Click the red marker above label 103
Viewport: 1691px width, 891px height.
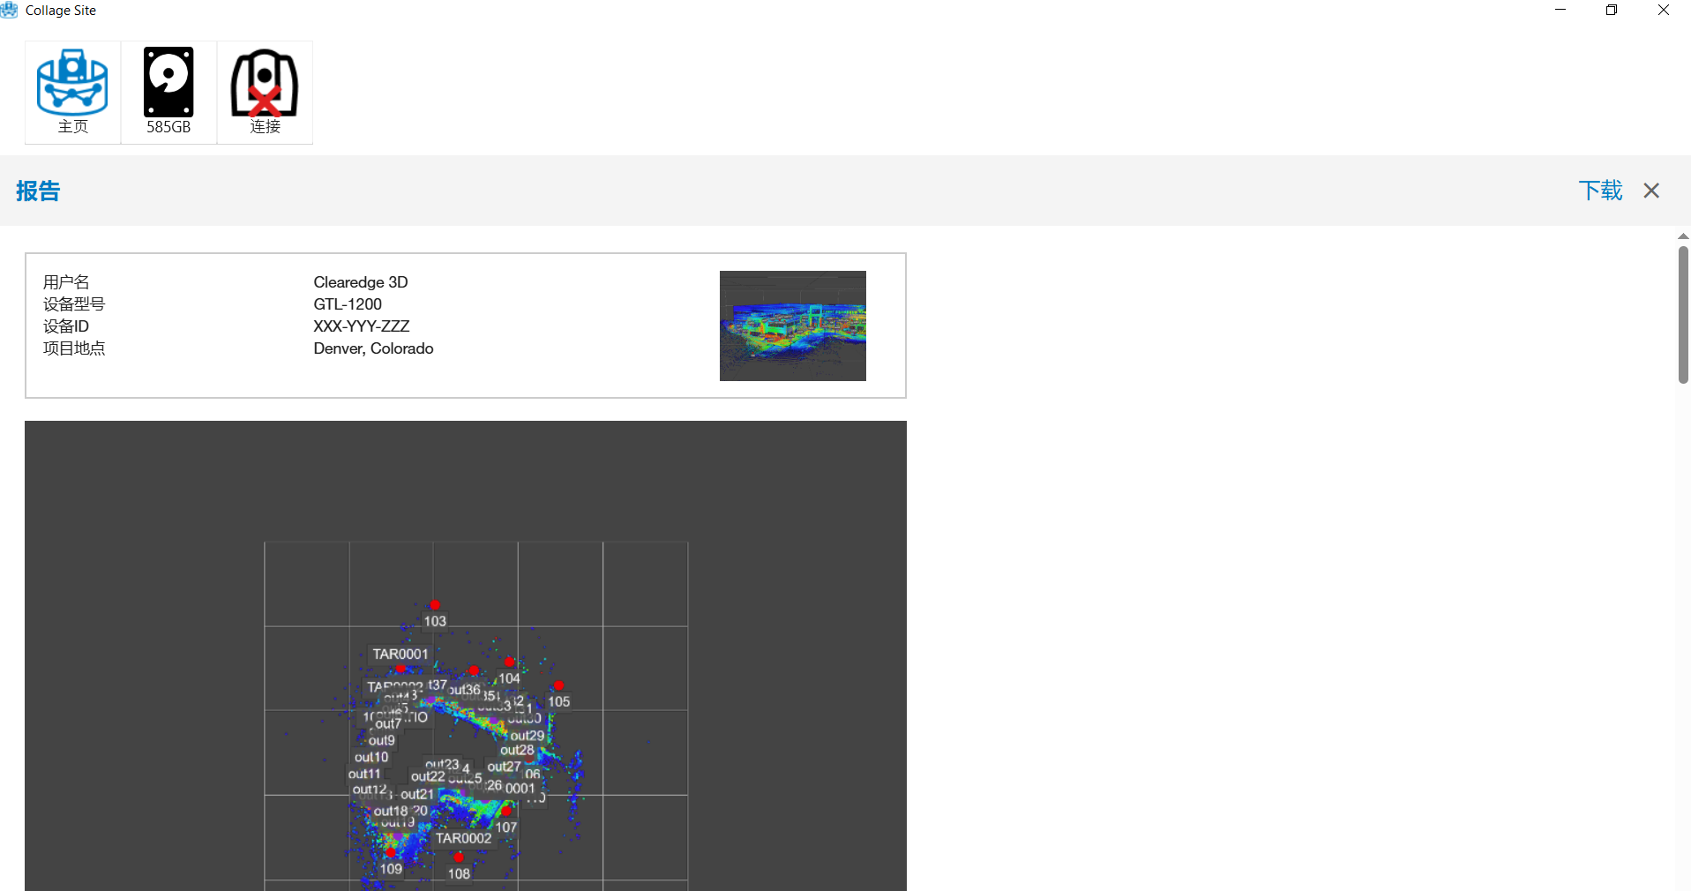(x=435, y=604)
